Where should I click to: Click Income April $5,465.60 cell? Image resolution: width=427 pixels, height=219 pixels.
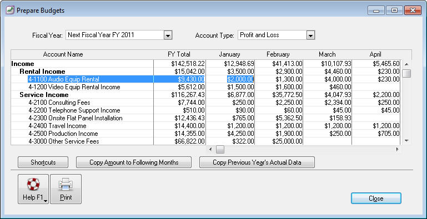coord(376,64)
